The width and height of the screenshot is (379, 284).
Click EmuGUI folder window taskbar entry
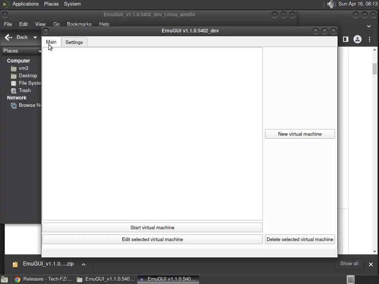(x=106, y=279)
